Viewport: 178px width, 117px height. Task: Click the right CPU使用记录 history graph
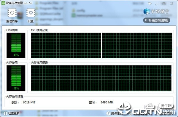[x=137, y=45]
